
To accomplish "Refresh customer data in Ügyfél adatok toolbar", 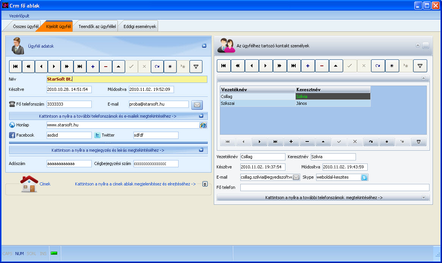I will point(157,67).
